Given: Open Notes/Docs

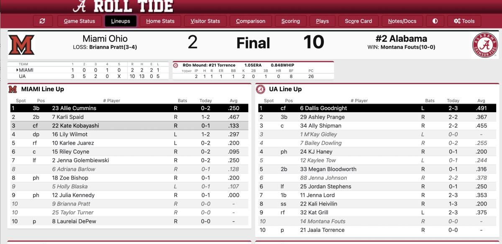Looking at the screenshot, I should pos(402,21).
